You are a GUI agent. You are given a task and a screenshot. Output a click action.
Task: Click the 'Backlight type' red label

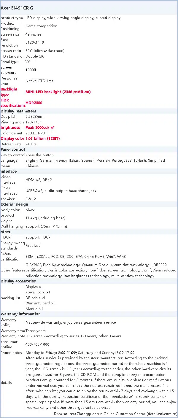(x=9, y=92)
